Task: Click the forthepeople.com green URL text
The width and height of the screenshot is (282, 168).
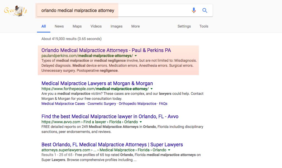Action: coord(95,89)
